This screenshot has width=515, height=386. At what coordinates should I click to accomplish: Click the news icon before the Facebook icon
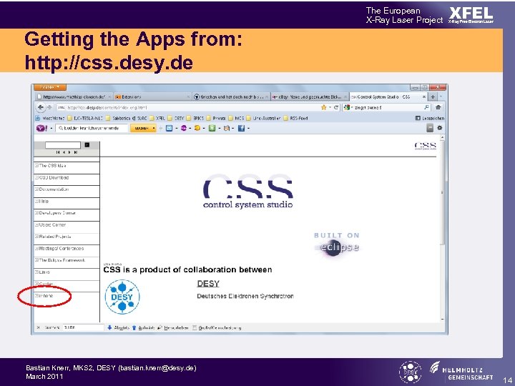[x=227, y=129]
